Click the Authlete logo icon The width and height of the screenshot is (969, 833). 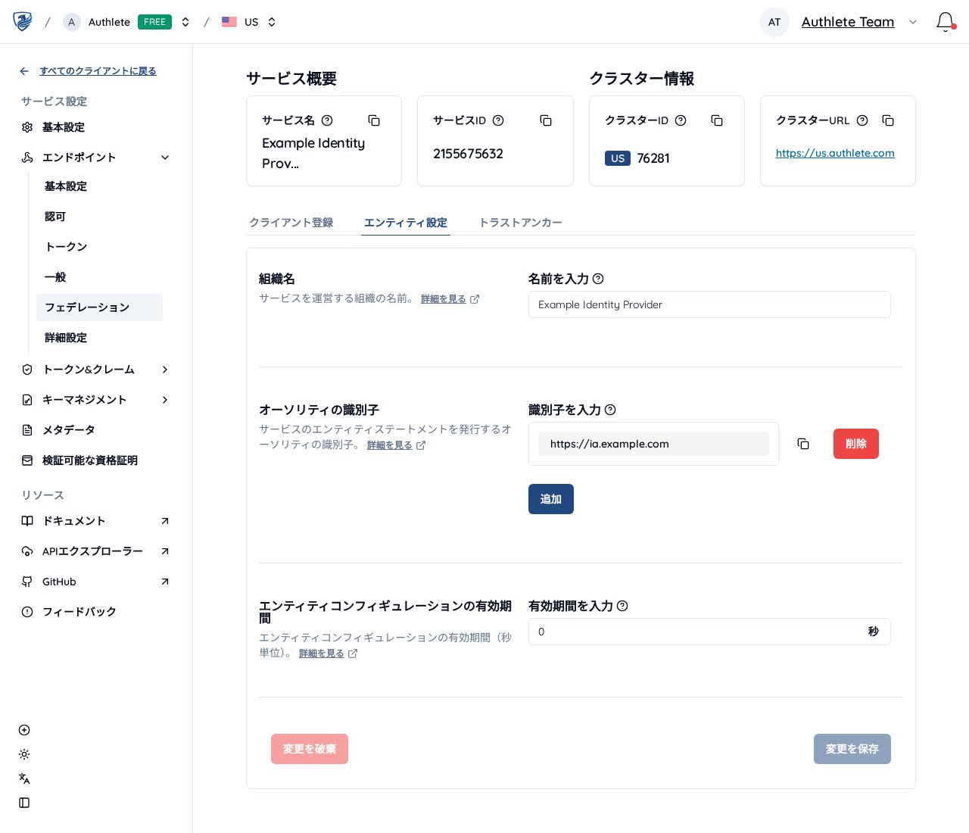[x=23, y=21]
